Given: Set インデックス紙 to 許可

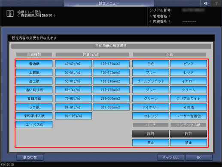Looking at the screenshot, I should click(189, 134).
